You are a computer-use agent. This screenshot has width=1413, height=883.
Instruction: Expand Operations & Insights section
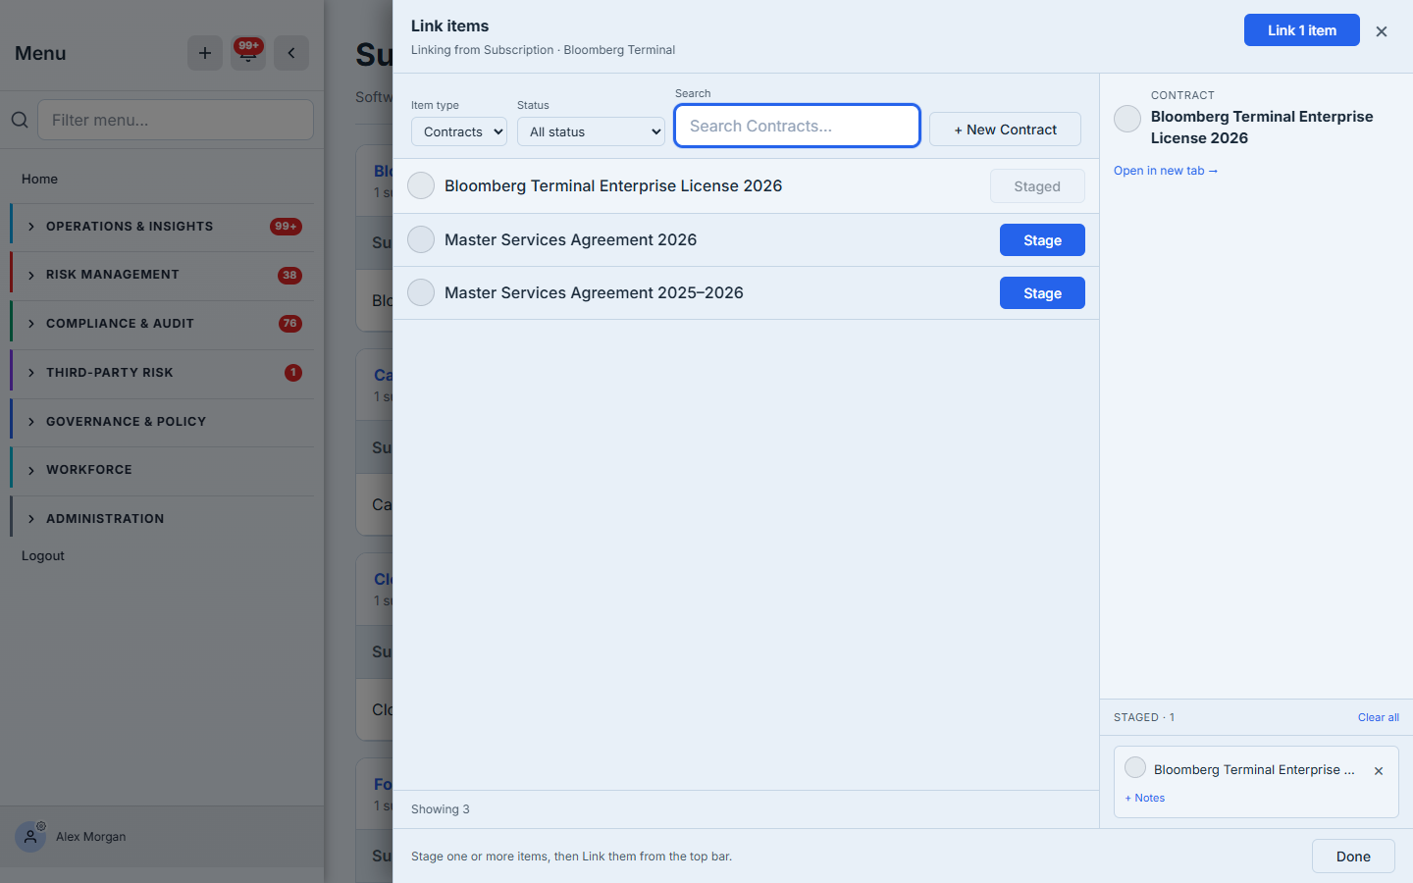point(162,227)
